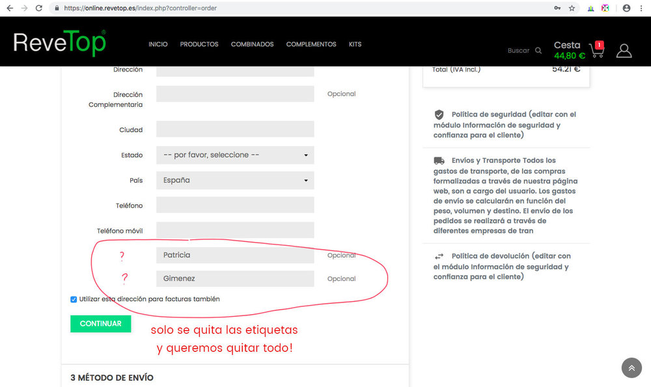This screenshot has width=651, height=387.
Task: Focus the Teléfono input field
Action: click(235, 205)
